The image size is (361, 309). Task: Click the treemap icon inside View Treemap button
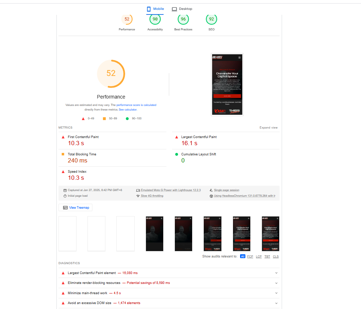pyautogui.click(x=65, y=207)
